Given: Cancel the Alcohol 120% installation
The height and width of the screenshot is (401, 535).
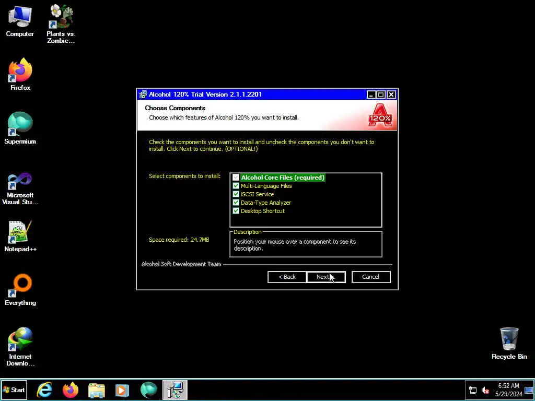Looking at the screenshot, I should (x=371, y=277).
